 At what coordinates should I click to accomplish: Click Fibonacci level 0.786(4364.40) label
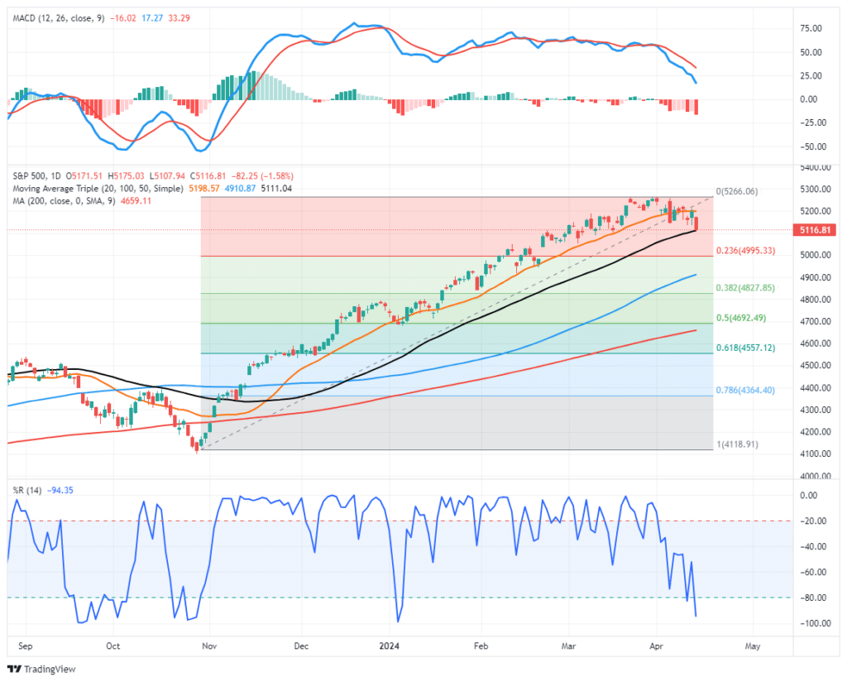[745, 390]
